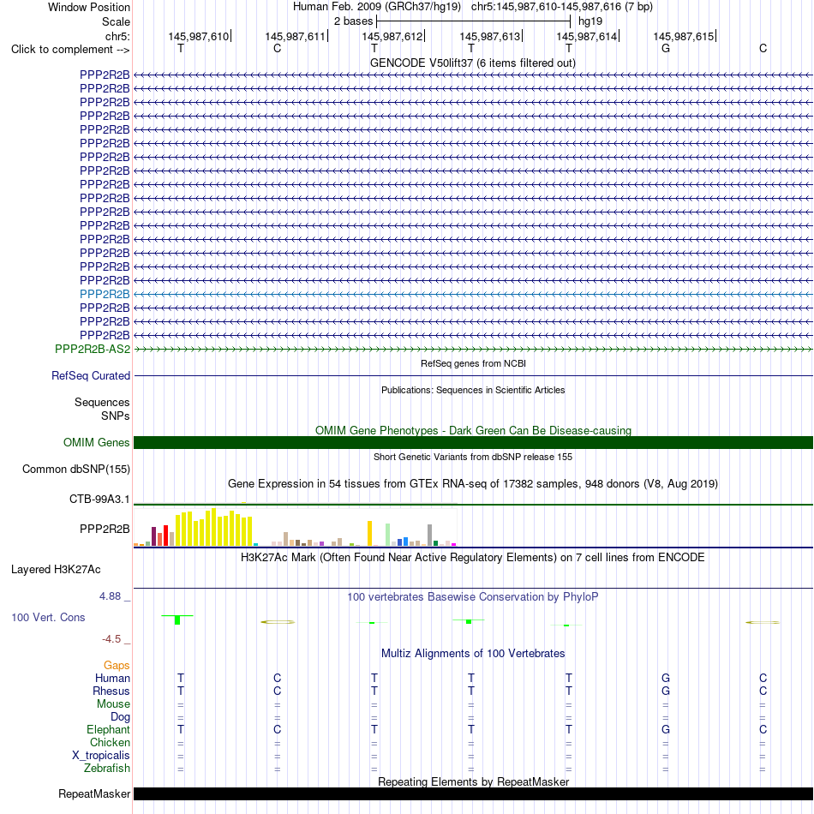The width and height of the screenshot is (814, 814).
Task: Click the X_tropicalis species label
Action: pos(101,756)
